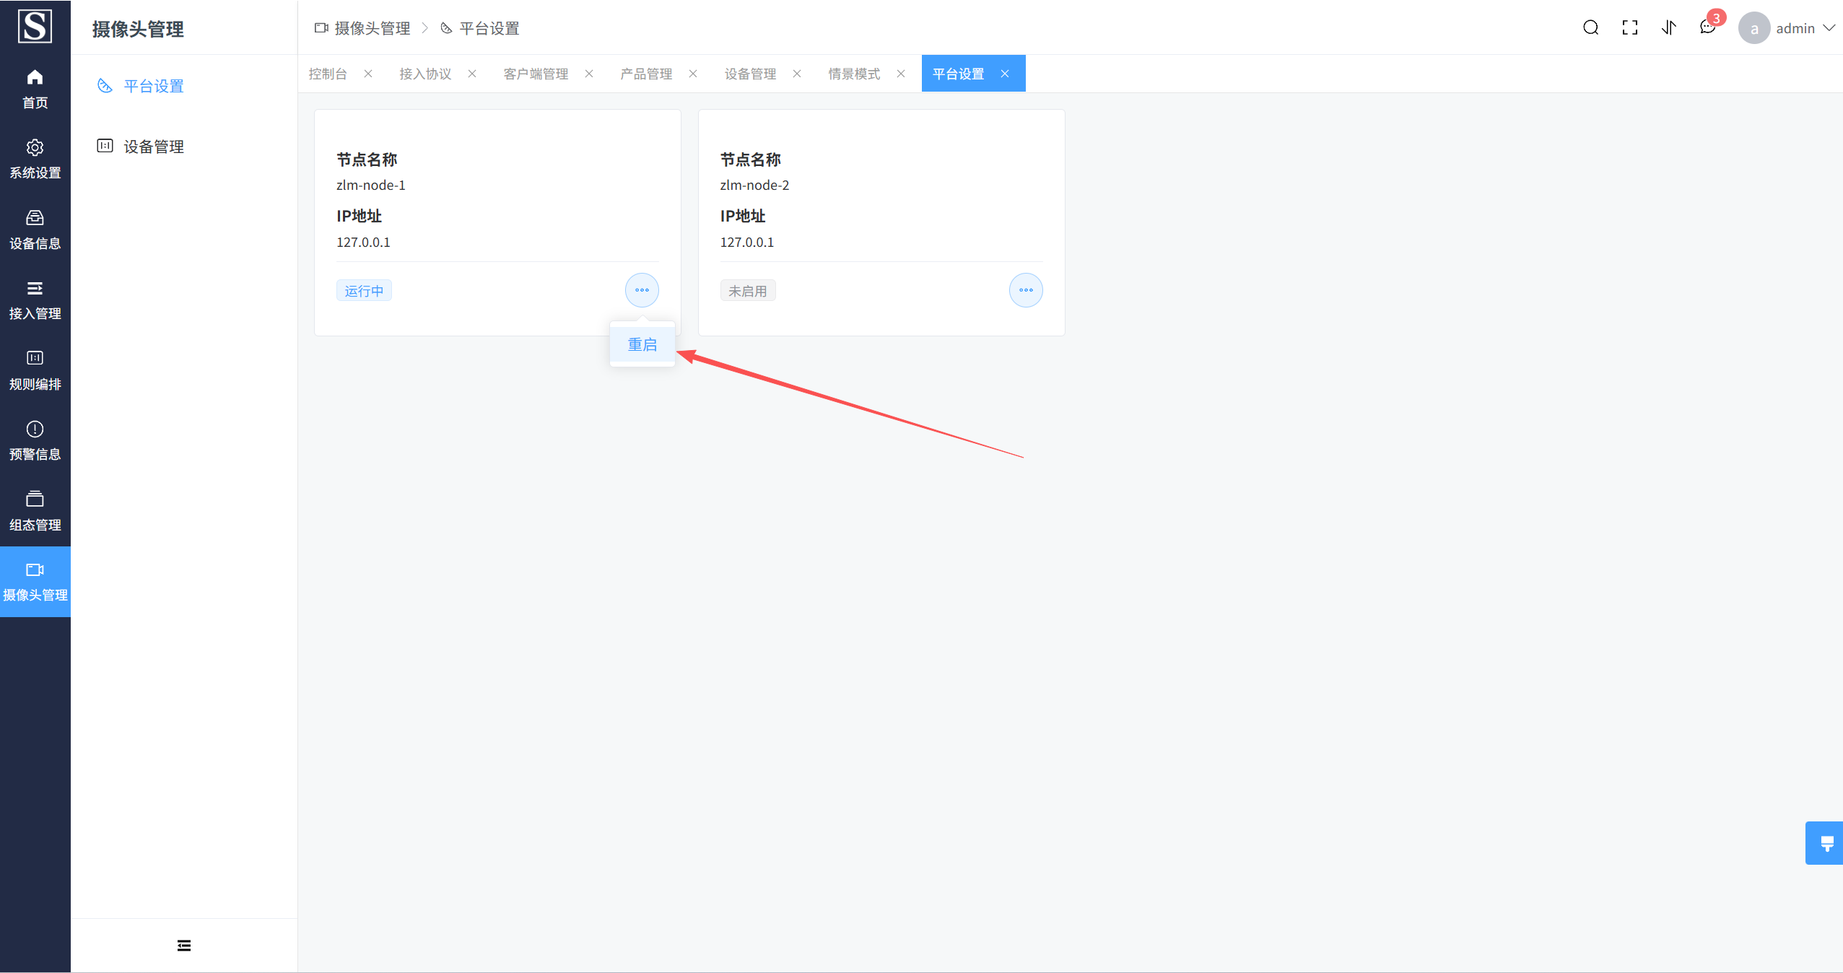This screenshot has height=973, width=1843.
Task: Go to 首页 home in sidebar
Action: [35, 88]
